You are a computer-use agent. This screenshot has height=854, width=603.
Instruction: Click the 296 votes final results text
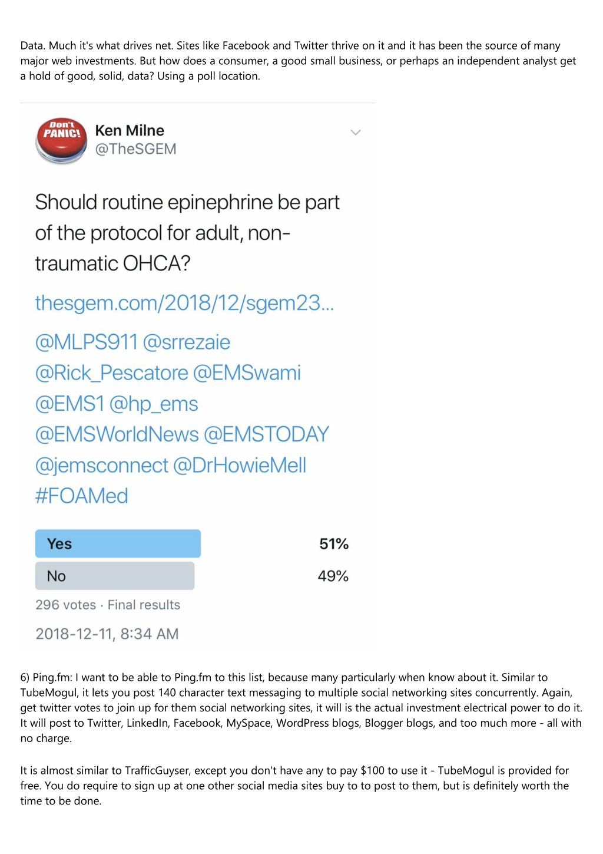108,605
